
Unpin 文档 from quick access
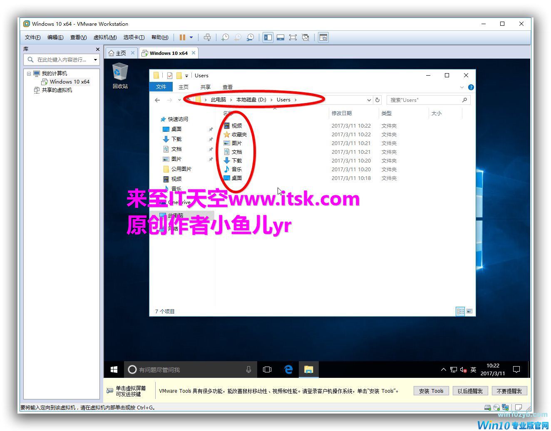tap(211, 149)
